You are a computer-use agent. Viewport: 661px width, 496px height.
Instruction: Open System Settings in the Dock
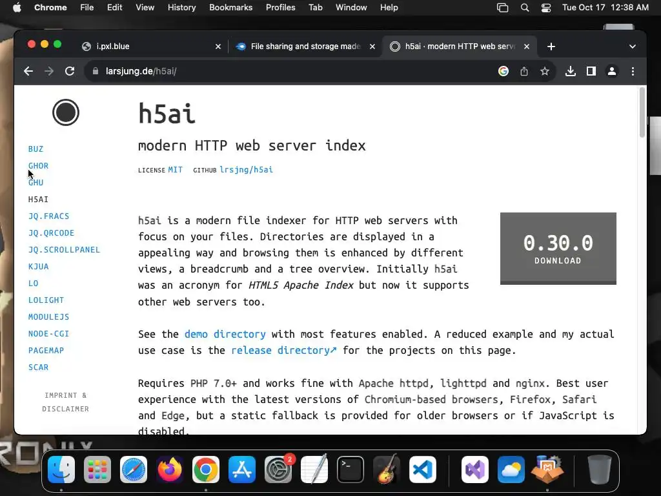click(278, 470)
